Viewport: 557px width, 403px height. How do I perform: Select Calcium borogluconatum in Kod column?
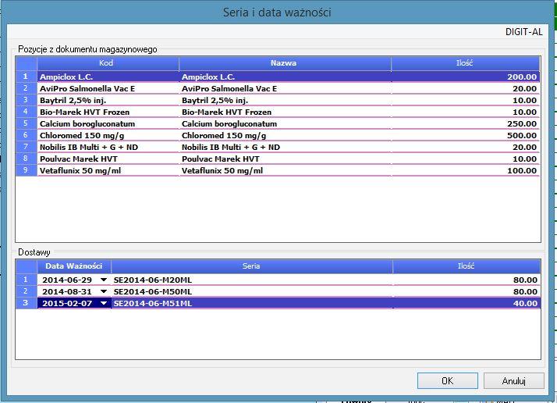point(108,123)
